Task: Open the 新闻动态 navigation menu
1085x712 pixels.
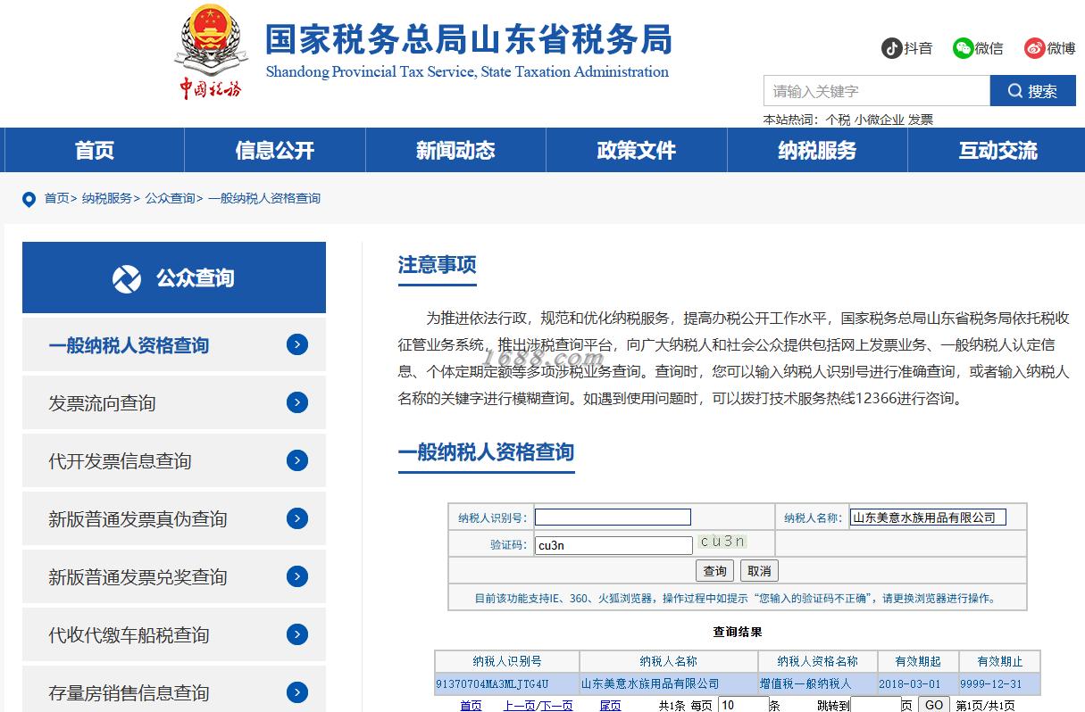Action: (x=455, y=150)
